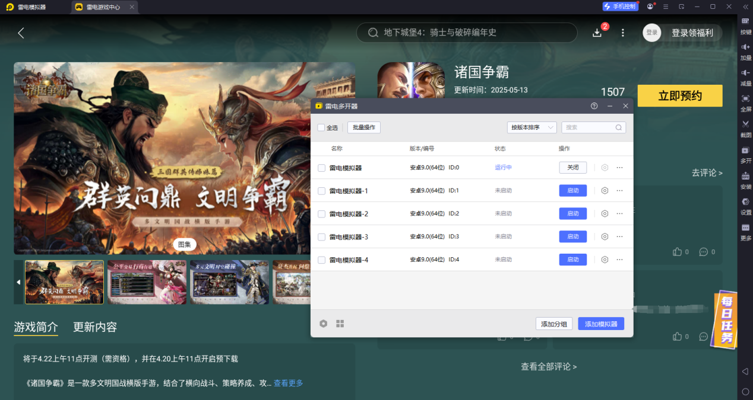The image size is (753, 400).
Task: Check the box for 雷电模拟器-1
Action: 321,191
